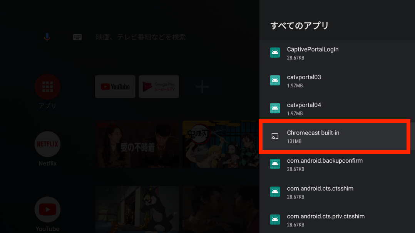Click the Chromecast built-in cast icon
This screenshot has height=233, width=415.
pos(275,136)
